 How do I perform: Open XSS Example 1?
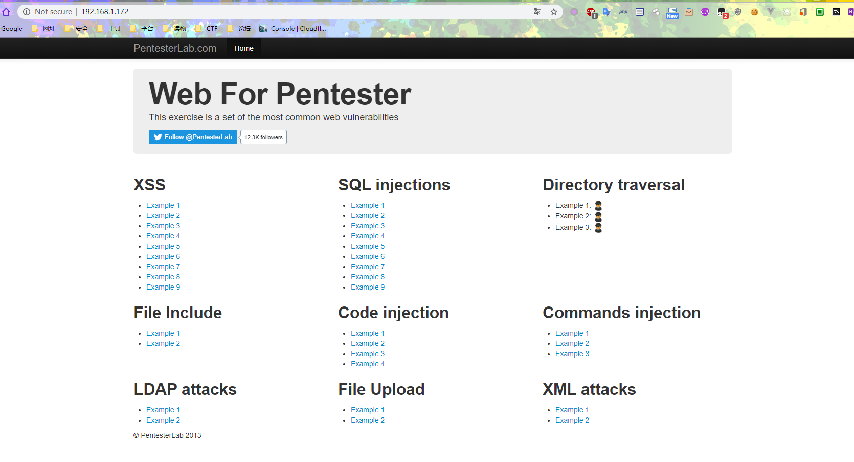[163, 205]
